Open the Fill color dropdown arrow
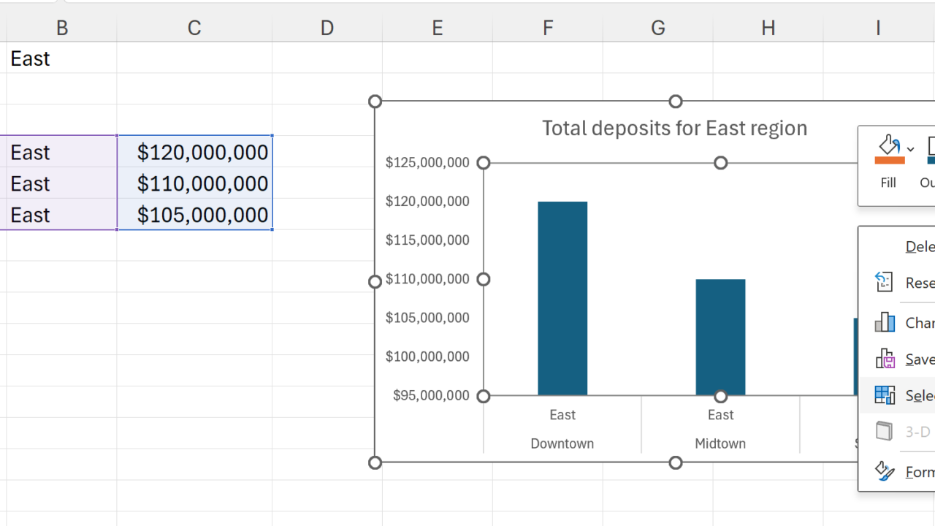Image resolution: width=935 pixels, height=526 pixels. point(910,149)
